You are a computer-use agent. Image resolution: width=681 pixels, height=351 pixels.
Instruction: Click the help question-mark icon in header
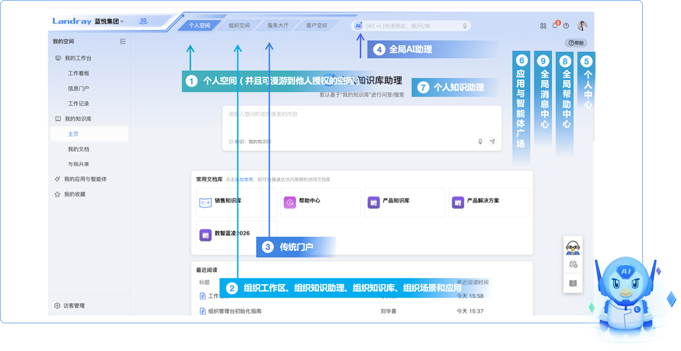(x=566, y=26)
